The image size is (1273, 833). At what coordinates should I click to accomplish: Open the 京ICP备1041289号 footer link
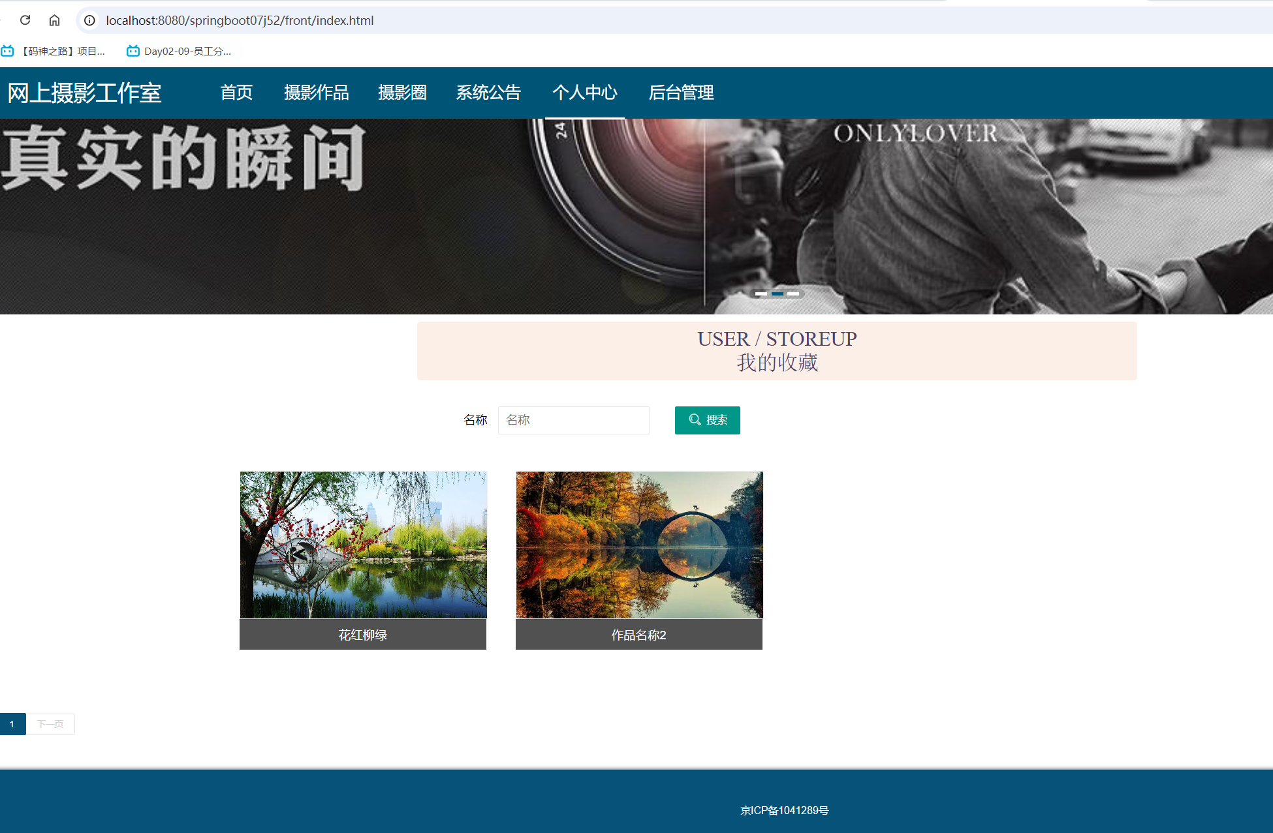pos(783,810)
